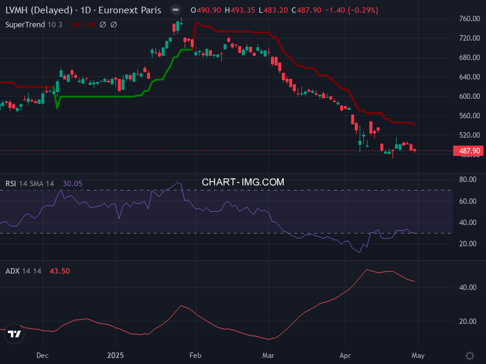486x364 pixels.
Task: Click 600.00 on the price scale
Action: coord(470,96)
